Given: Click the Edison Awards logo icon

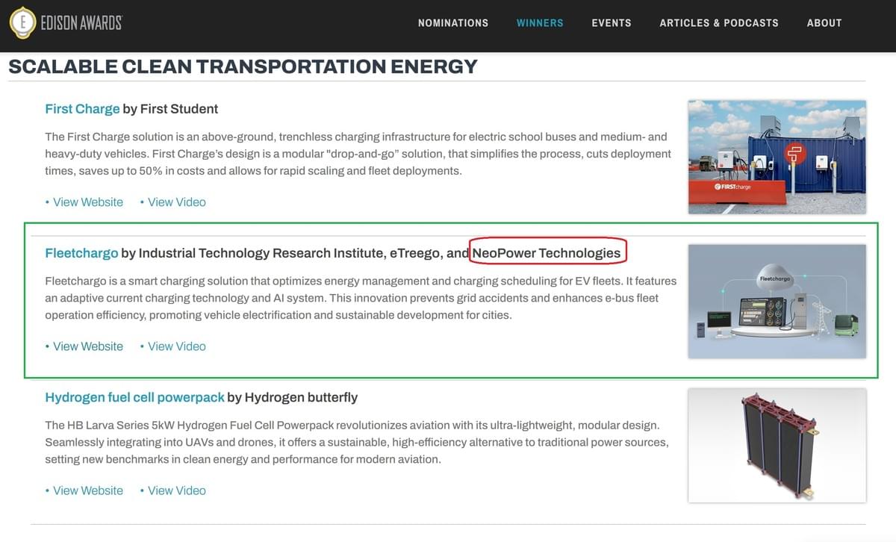Looking at the screenshot, I should click(x=22, y=22).
